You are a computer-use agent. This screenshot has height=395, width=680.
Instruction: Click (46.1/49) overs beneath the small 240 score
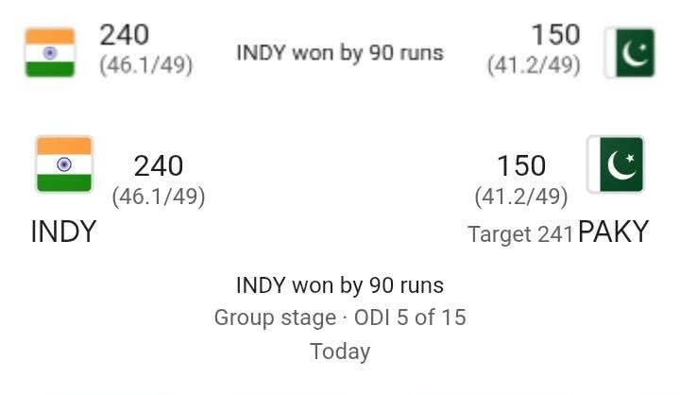pyautogui.click(x=146, y=66)
